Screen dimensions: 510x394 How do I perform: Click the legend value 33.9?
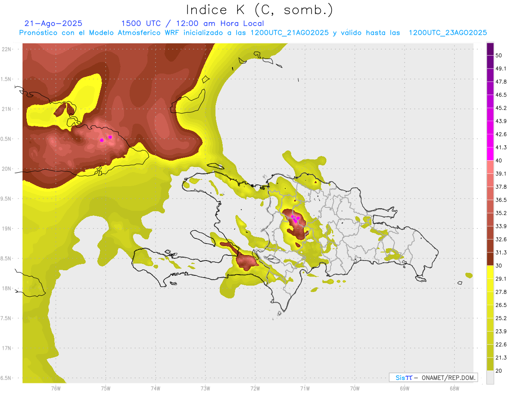[501, 226]
